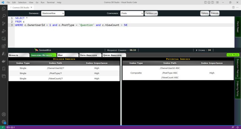The width and height of the screenshot is (241, 129).
Task: Click the Execute button
Action: (215, 13)
